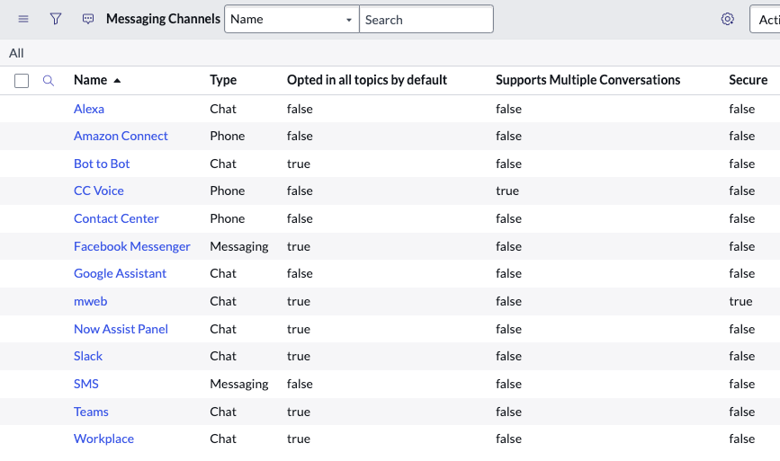Toggle the select-all rows checkbox
This screenshot has height=461, width=780.
point(22,81)
